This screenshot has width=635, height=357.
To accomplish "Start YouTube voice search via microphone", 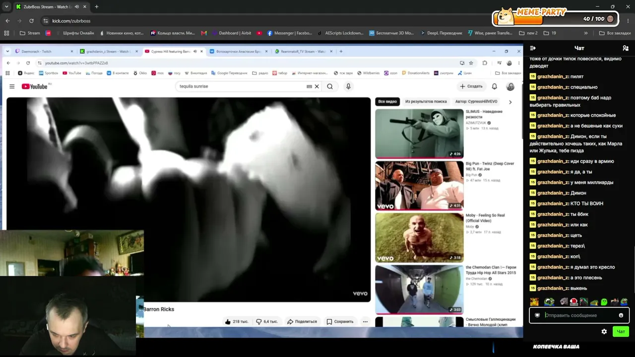I will pos(348,86).
